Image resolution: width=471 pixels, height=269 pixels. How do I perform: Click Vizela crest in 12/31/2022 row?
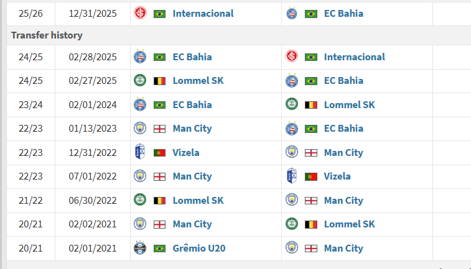coord(140,152)
